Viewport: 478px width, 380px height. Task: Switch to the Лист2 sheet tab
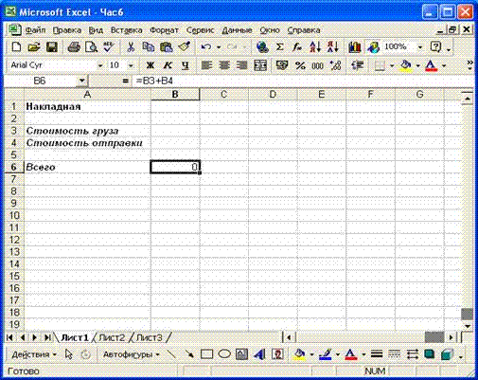tap(112, 337)
